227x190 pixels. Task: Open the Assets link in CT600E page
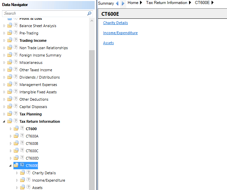tap(108, 43)
